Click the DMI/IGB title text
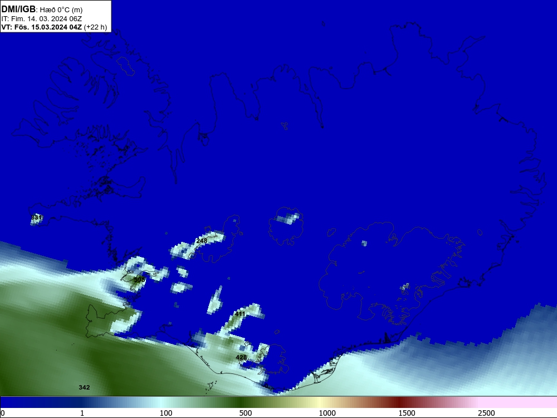Screen dimensions: 557x418 coord(18,9)
